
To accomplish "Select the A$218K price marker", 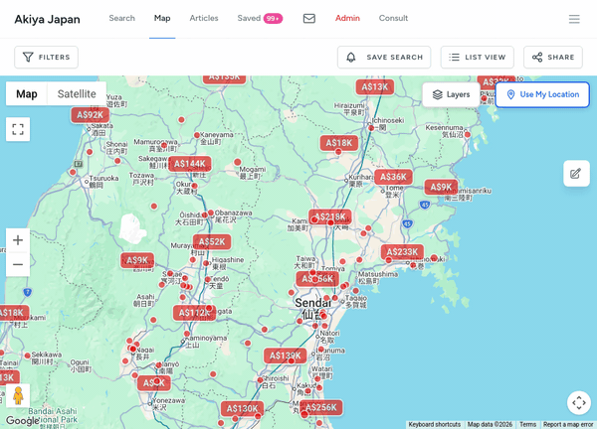I will [330, 216].
